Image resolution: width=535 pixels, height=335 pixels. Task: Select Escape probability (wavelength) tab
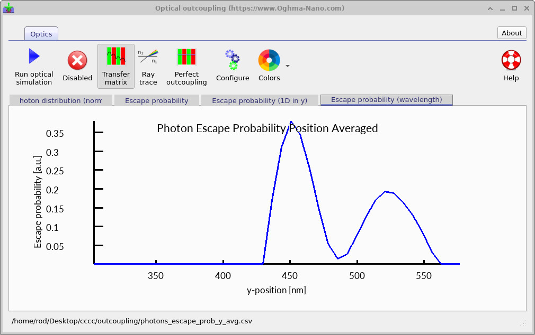tap(387, 100)
